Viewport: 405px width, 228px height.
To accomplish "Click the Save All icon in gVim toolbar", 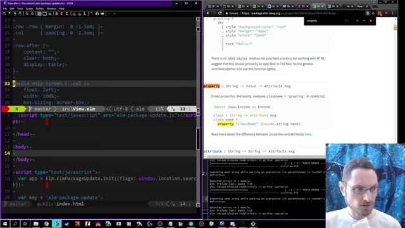I will click(15, 14).
